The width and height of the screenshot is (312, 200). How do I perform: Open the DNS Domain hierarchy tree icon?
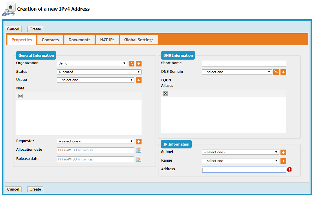point(276,72)
